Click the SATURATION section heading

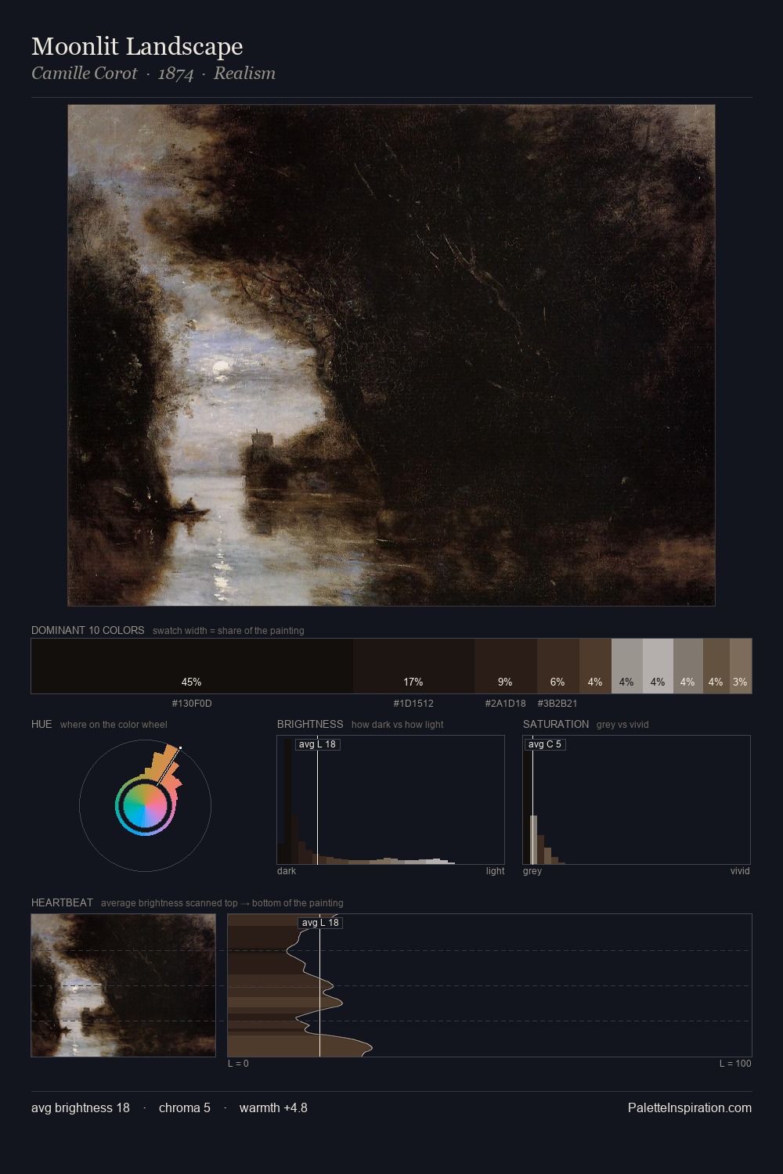click(556, 724)
